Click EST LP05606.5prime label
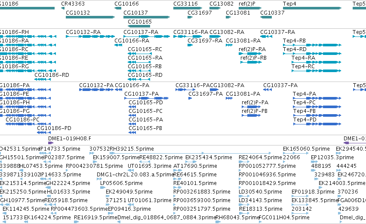Viewport: 366px width, 224px height. (x=121, y=183)
